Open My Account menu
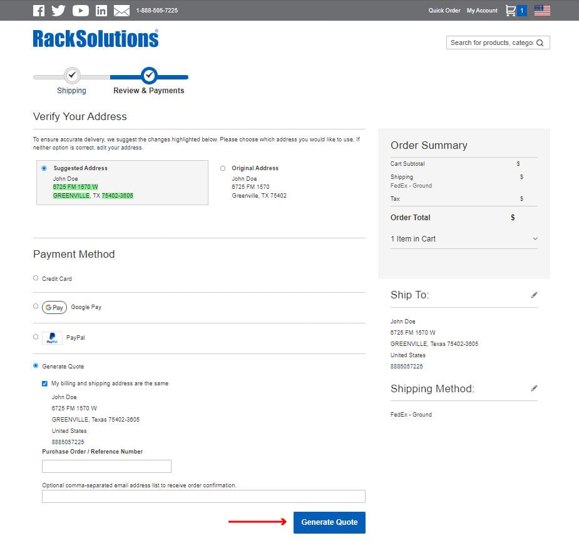Screen dimensions: 579x543 482,11
